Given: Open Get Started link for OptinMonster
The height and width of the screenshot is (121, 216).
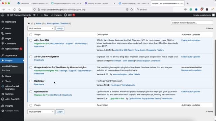Looking at the screenshot, I should [x=55, y=95].
